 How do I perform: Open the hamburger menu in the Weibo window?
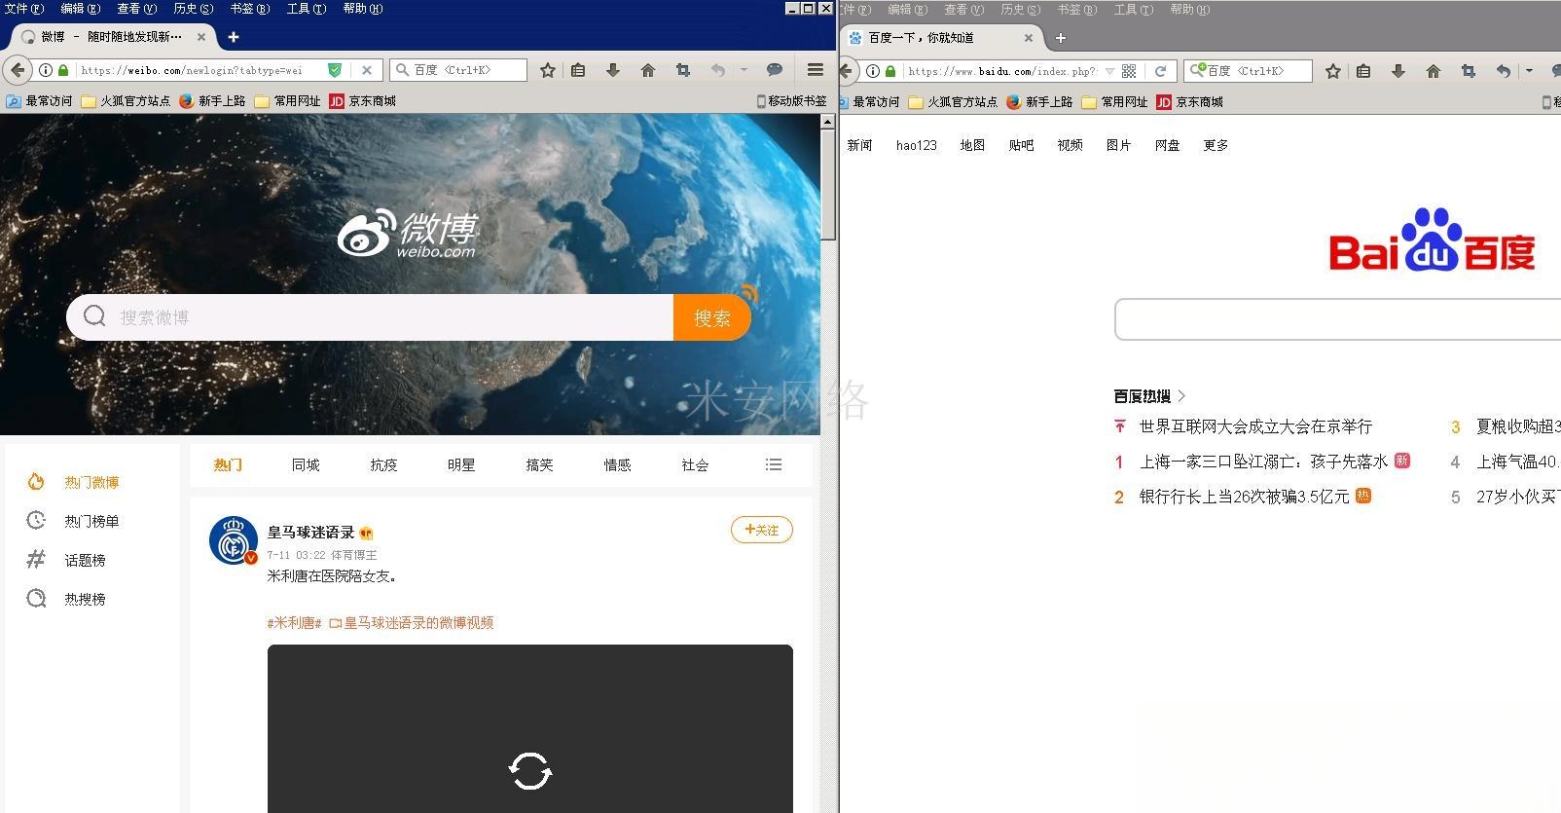click(x=816, y=70)
